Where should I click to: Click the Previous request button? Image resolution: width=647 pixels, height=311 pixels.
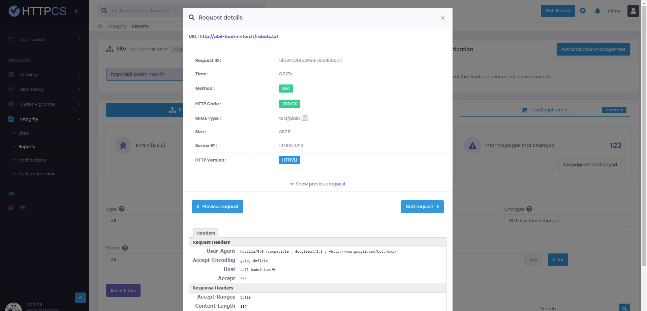(x=217, y=207)
